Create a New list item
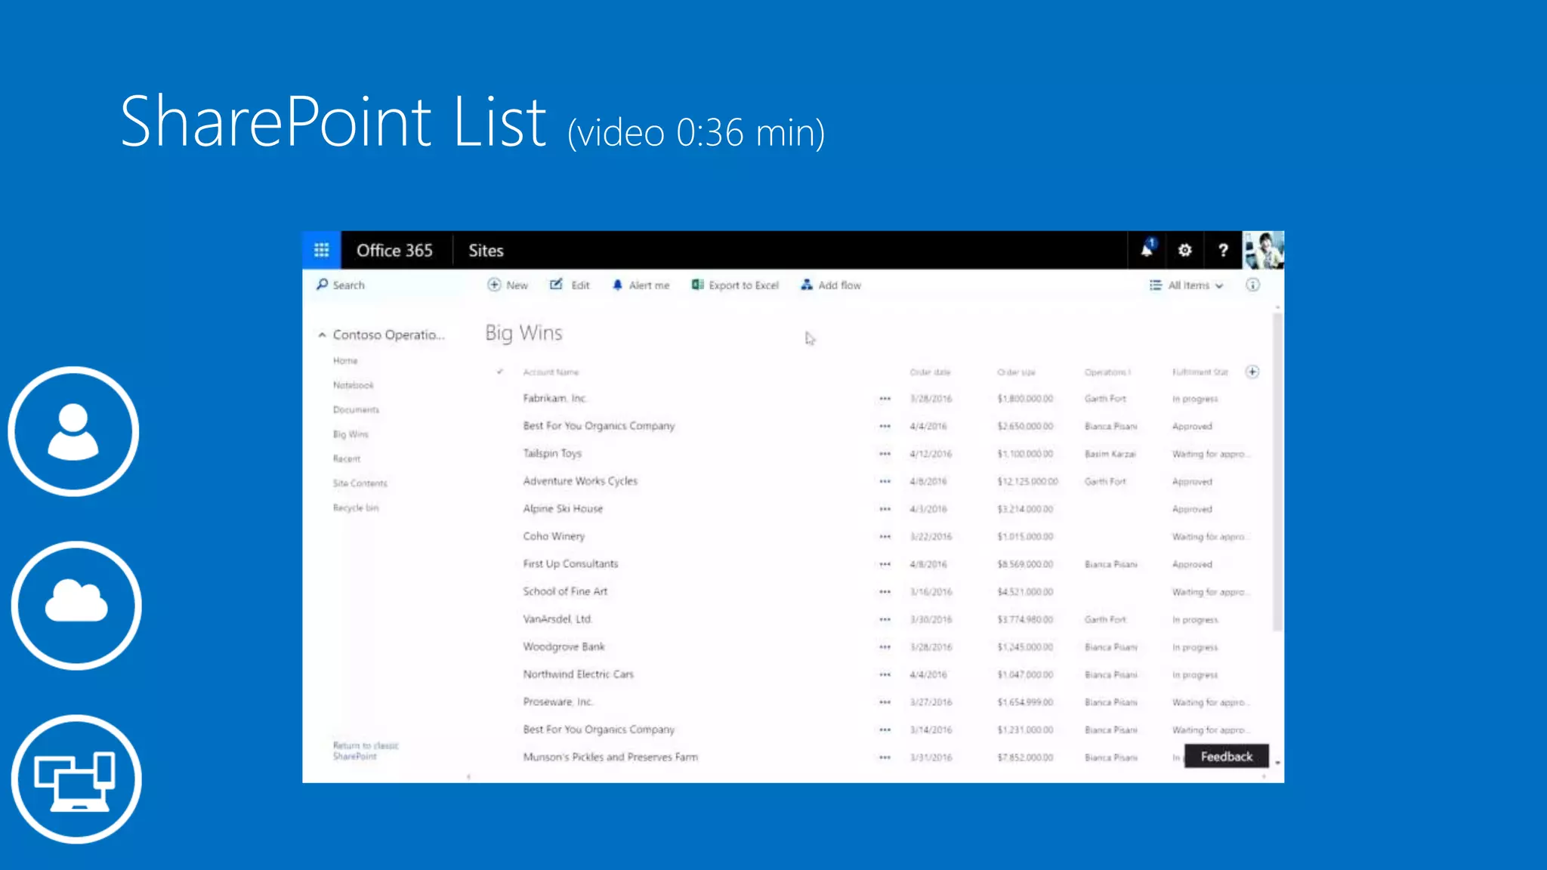The image size is (1547, 870). click(508, 285)
